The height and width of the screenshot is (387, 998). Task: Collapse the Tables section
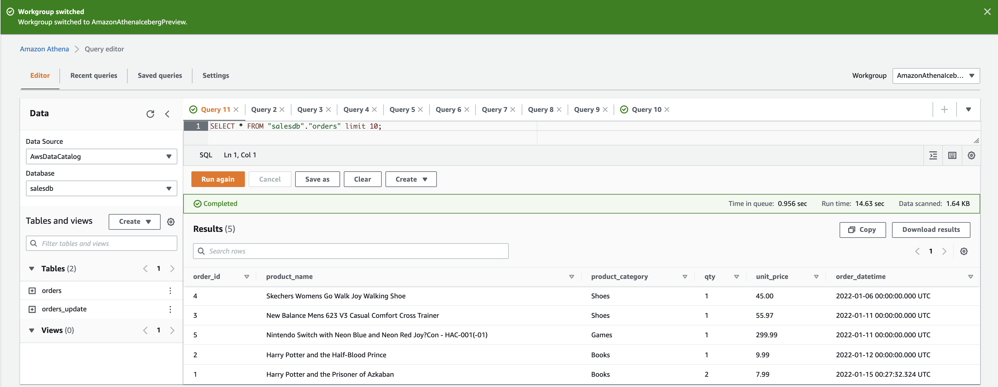(32, 269)
